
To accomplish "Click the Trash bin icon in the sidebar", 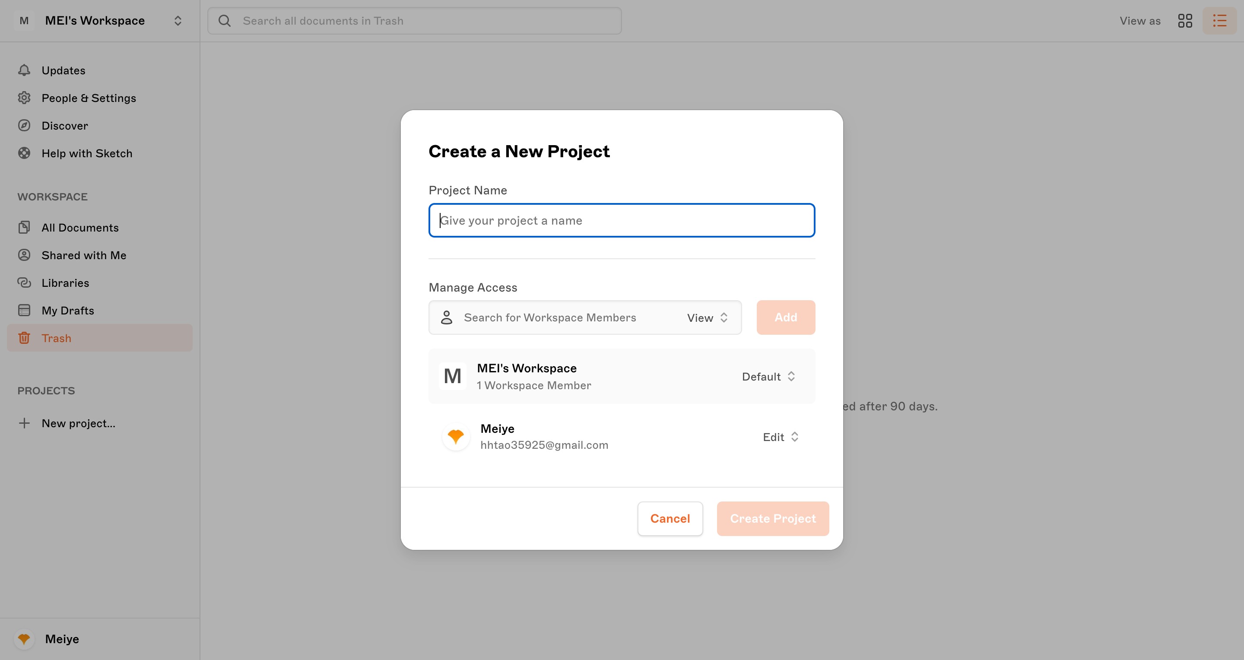I will click(x=24, y=338).
